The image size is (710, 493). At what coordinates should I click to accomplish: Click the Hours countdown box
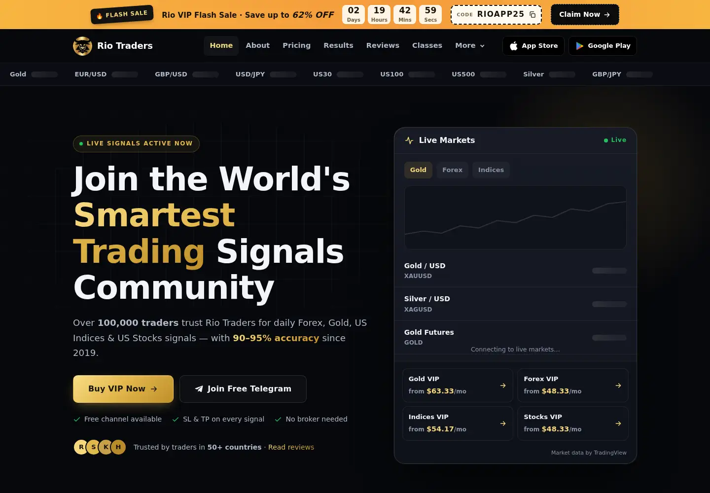379,14
